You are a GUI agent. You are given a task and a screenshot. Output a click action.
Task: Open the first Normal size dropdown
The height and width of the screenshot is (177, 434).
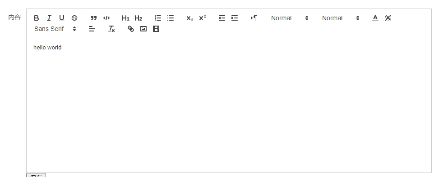pyautogui.click(x=290, y=18)
